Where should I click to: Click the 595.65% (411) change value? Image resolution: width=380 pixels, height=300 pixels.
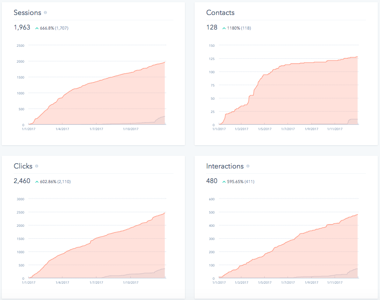(241, 182)
